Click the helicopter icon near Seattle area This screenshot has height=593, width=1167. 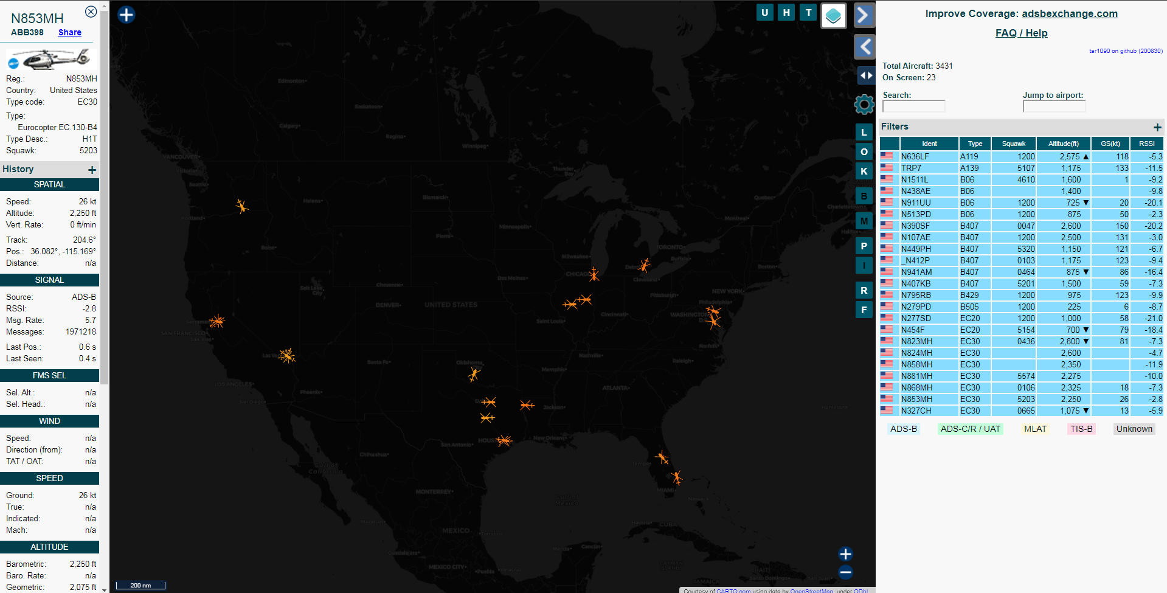pos(242,206)
